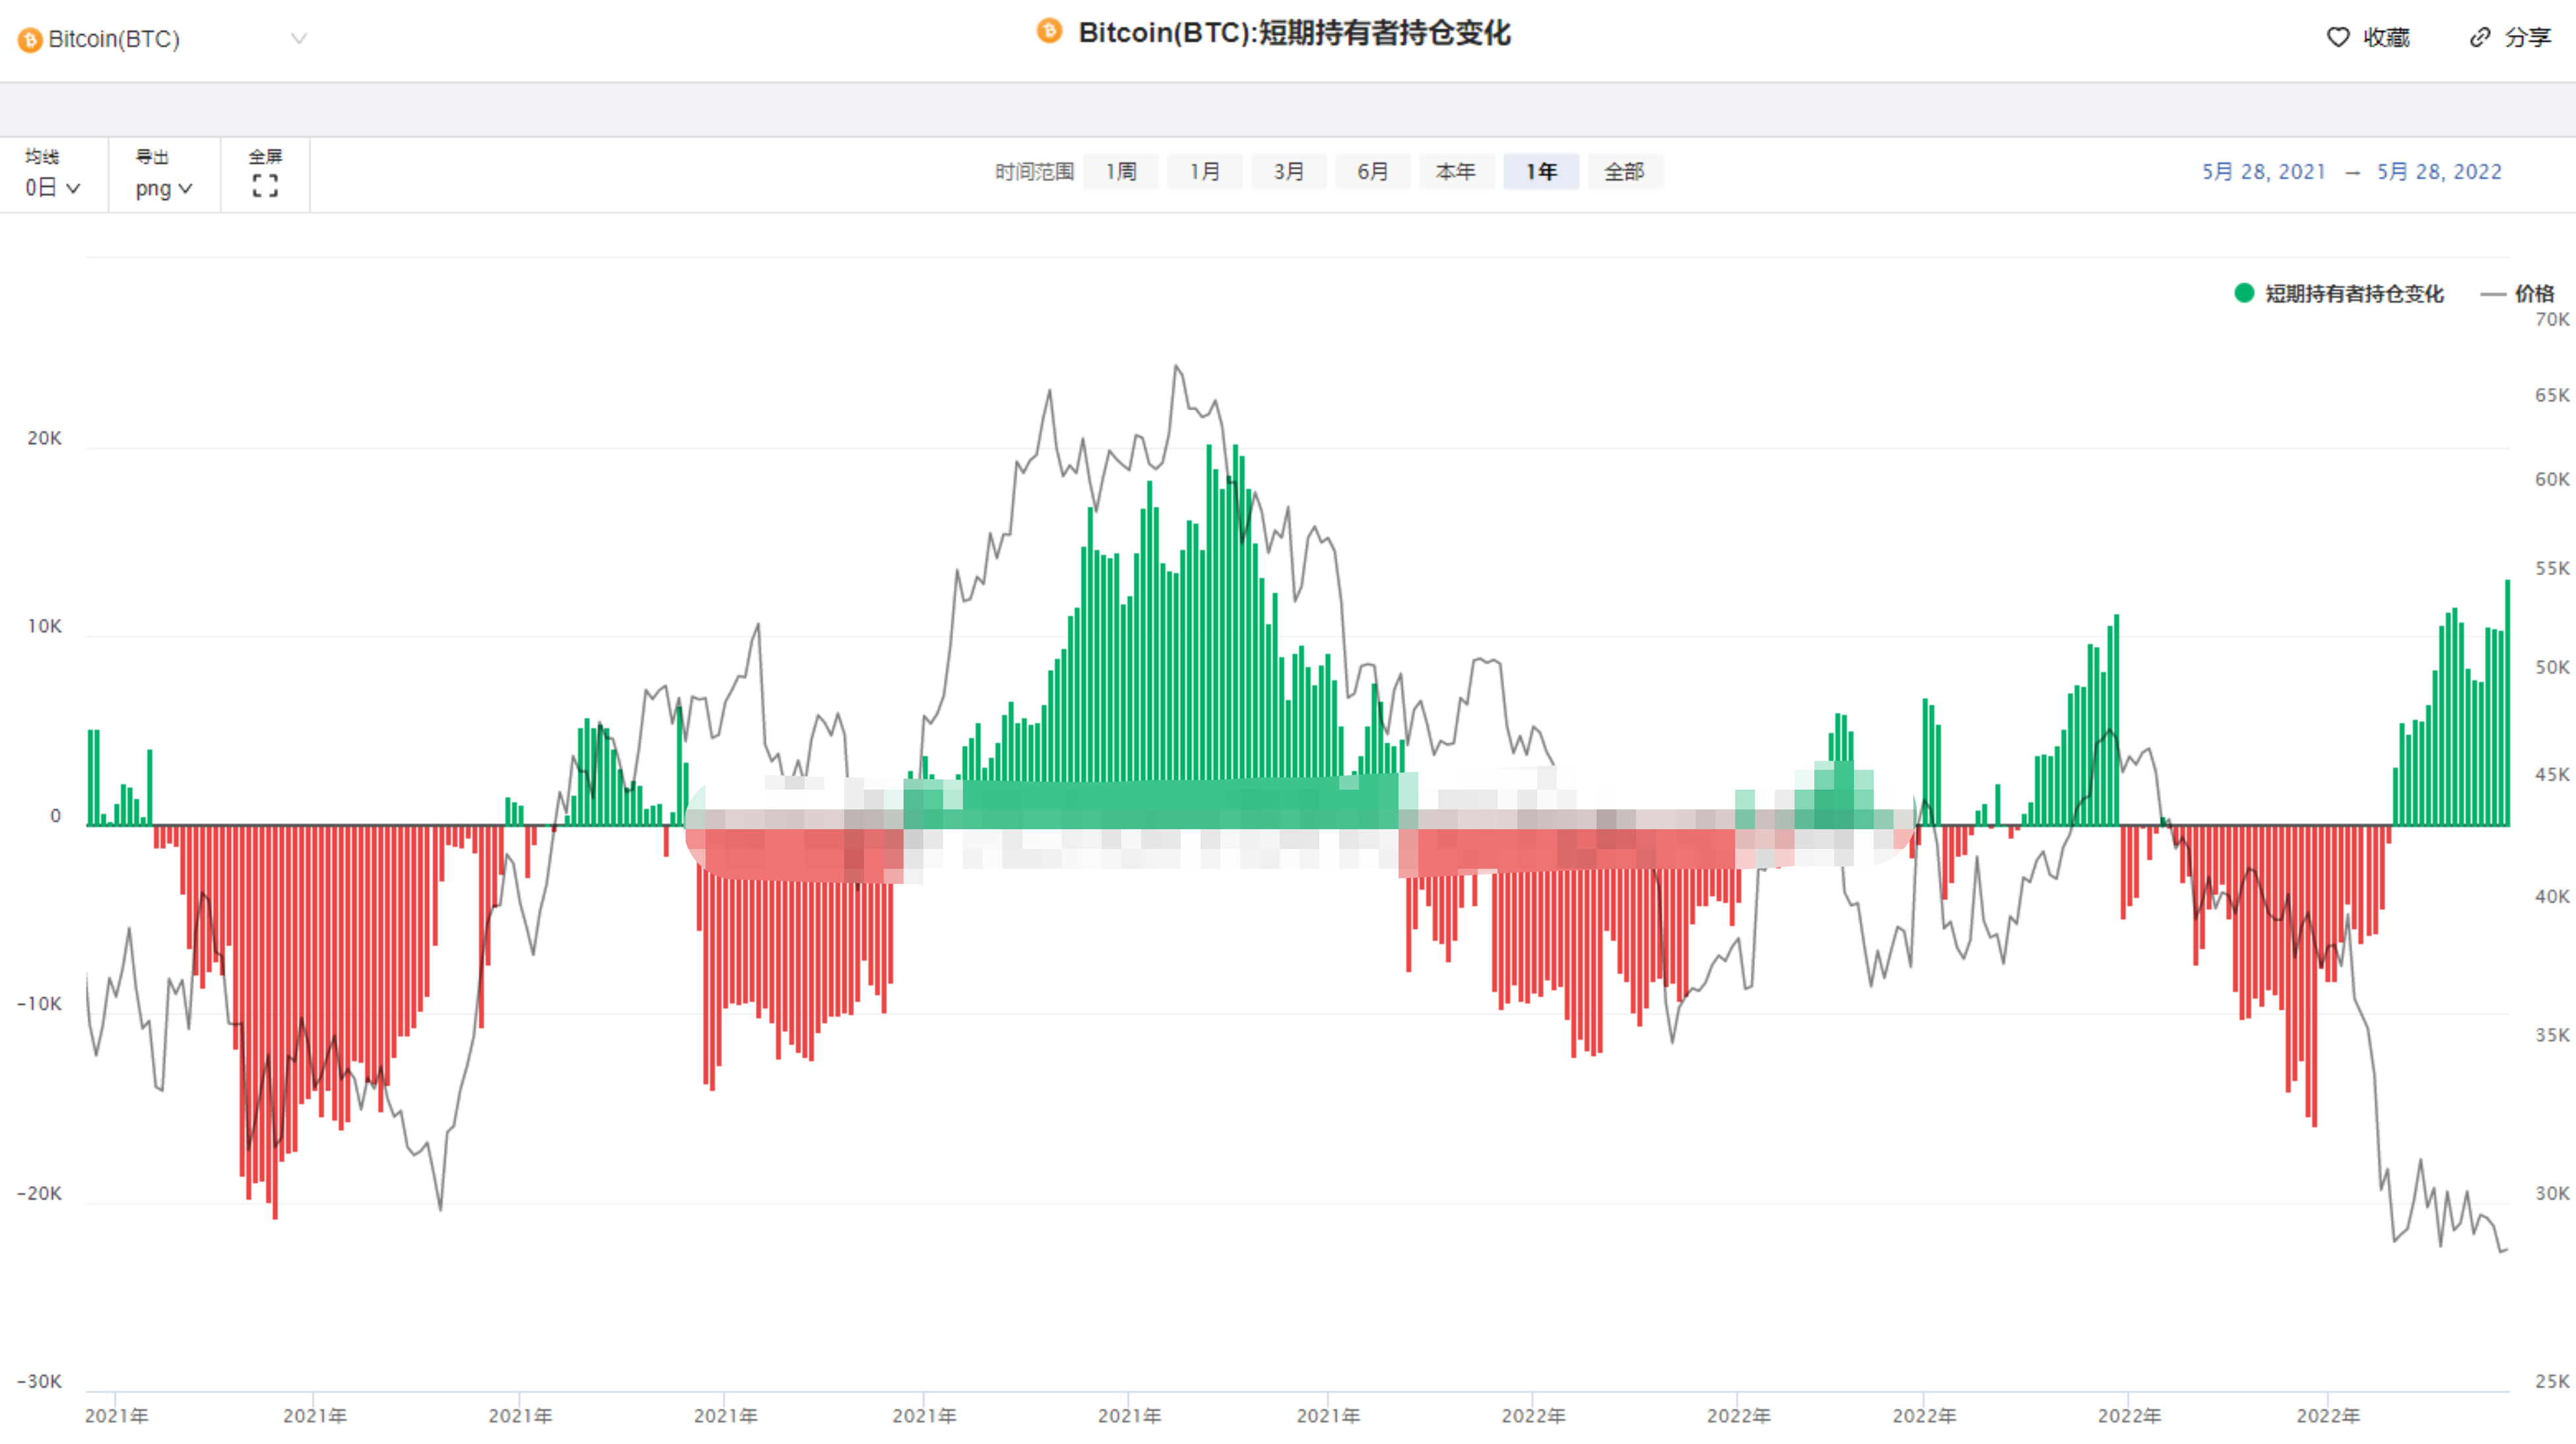Click Bitcoin logo beside chart title
The image size is (2576, 1444).
1049,32
